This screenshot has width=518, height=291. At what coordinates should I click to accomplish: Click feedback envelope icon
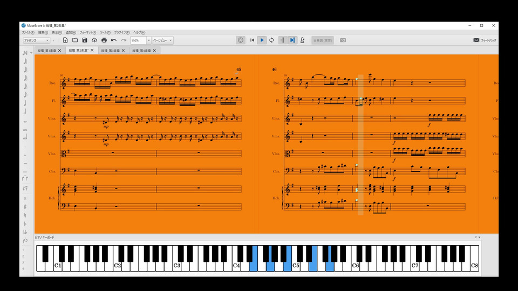point(476,40)
